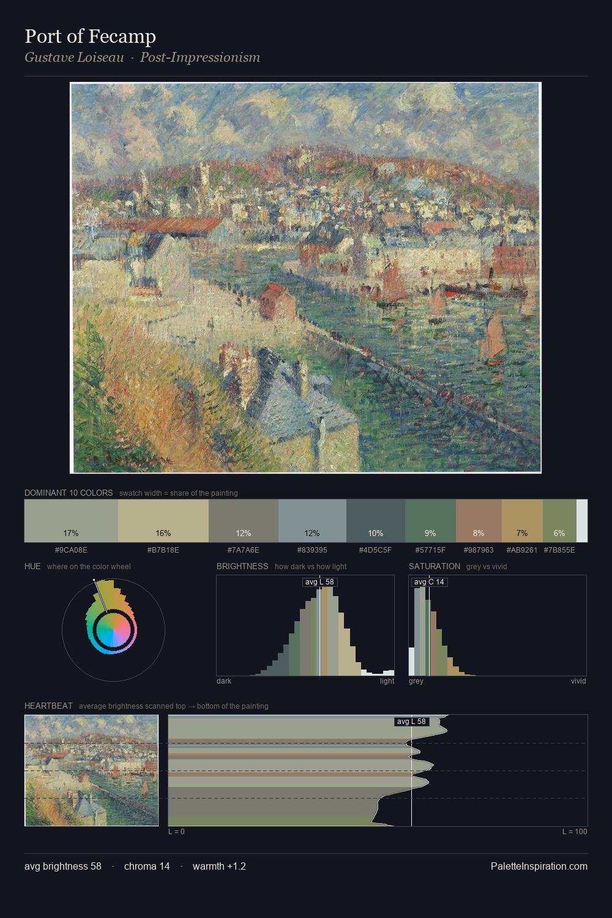Open the PaletteInspiration.com link
The width and height of the screenshot is (612, 918).
pos(539,866)
